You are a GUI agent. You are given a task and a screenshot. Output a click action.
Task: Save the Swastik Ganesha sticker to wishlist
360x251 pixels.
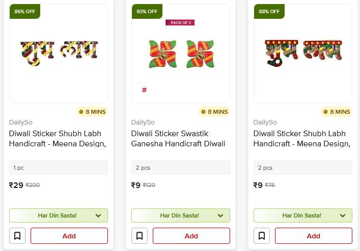(140, 236)
